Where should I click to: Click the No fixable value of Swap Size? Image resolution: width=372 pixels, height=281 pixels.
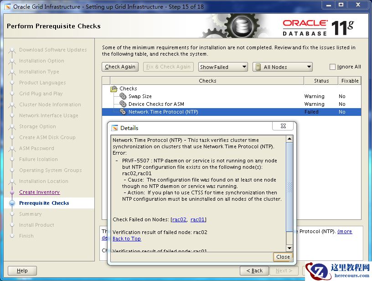[x=342, y=96]
